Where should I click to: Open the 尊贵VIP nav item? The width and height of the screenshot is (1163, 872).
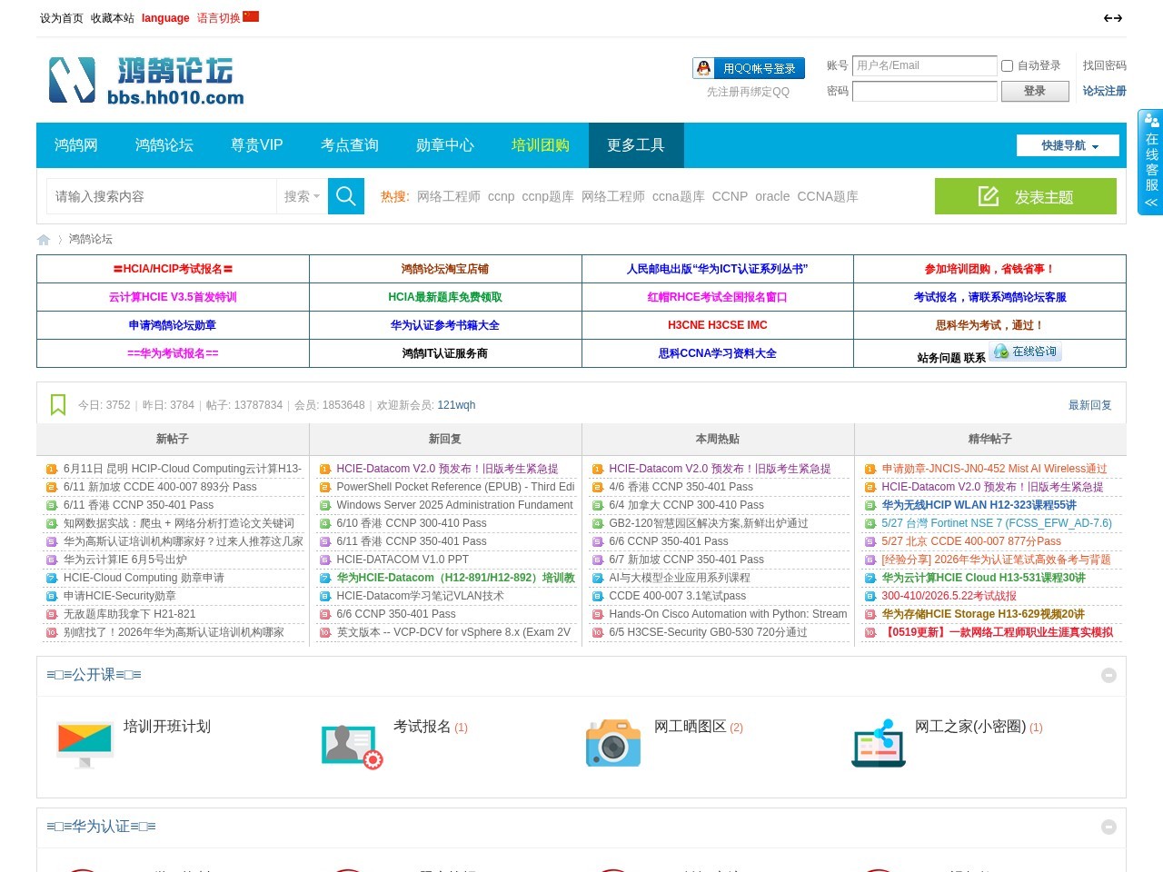257,145
